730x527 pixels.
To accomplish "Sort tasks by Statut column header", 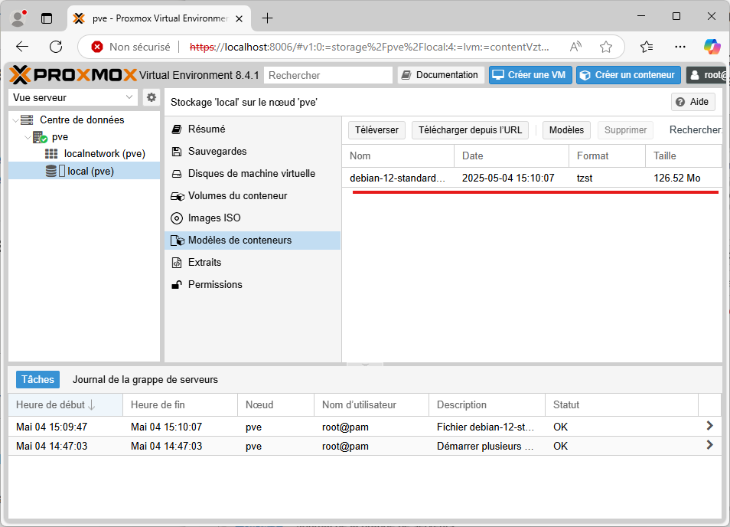I will (x=621, y=405).
